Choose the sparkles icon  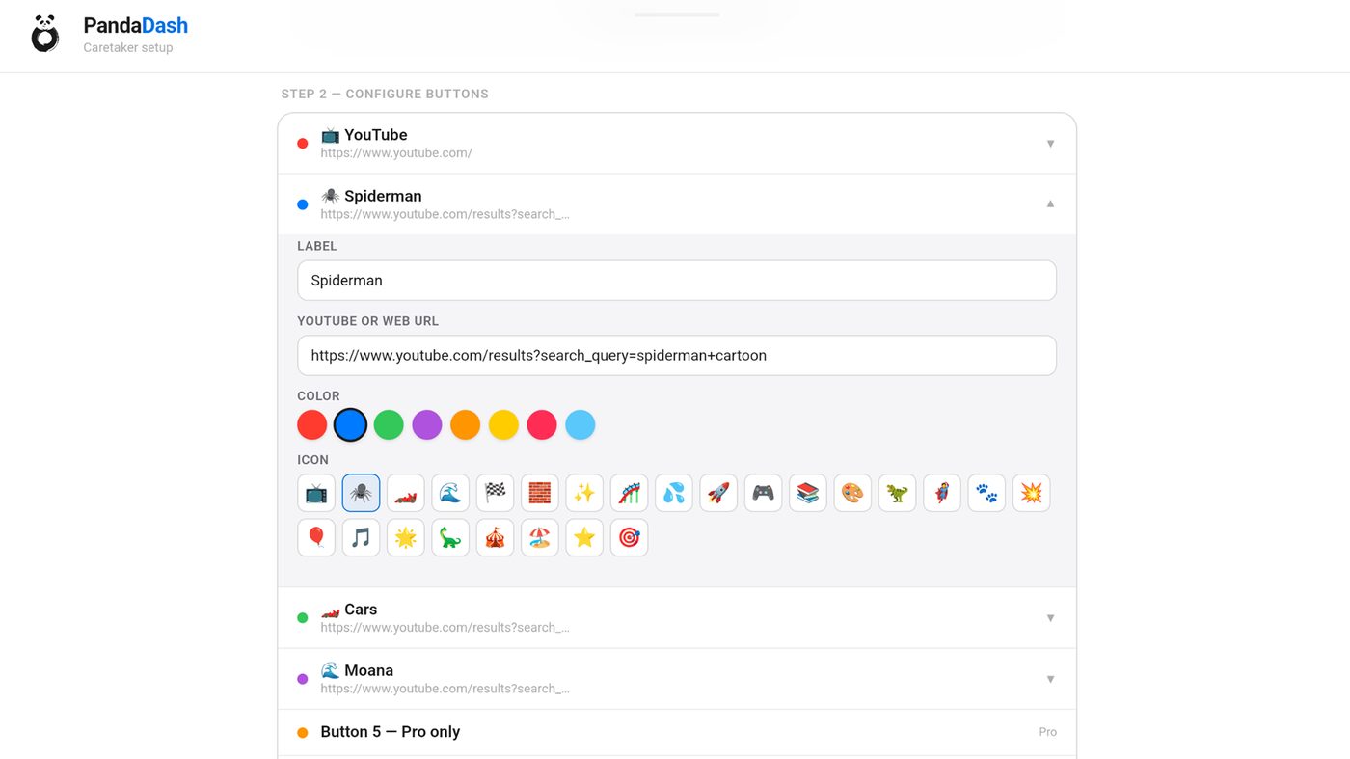[584, 493]
